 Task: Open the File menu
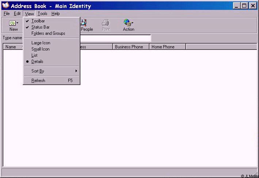[x=7, y=14]
